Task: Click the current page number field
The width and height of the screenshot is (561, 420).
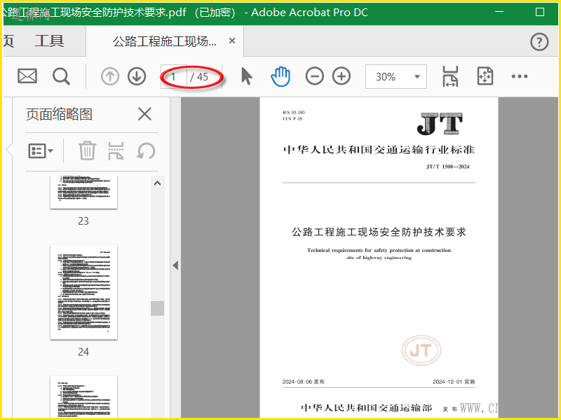Action: pyautogui.click(x=173, y=76)
